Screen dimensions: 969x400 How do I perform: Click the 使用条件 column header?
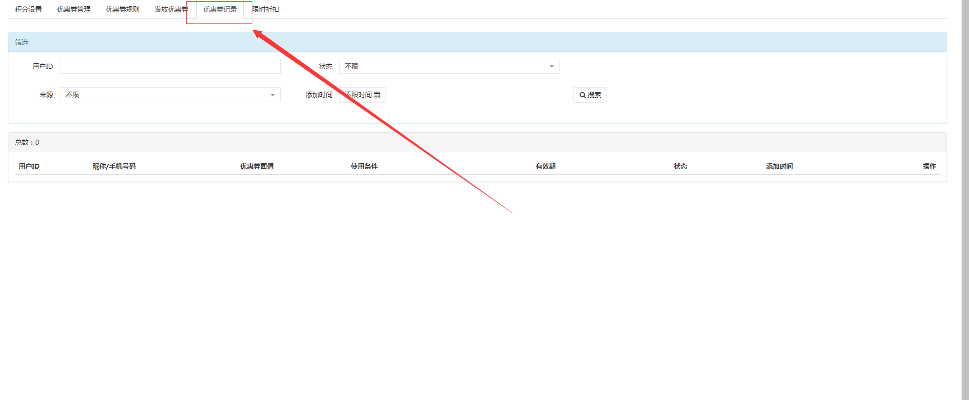pyautogui.click(x=364, y=166)
